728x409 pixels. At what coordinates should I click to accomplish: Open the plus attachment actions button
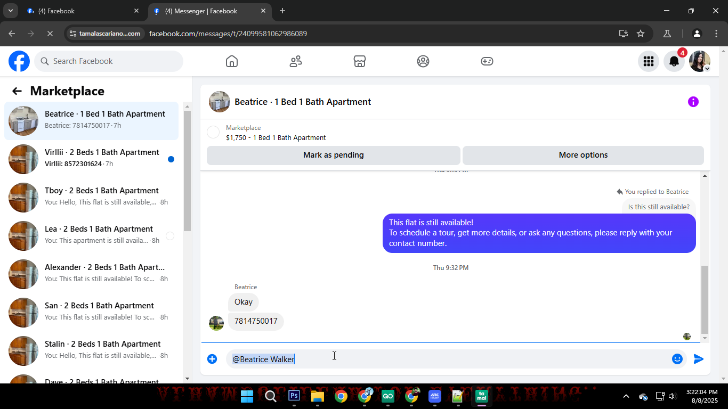(x=212, y=359)
